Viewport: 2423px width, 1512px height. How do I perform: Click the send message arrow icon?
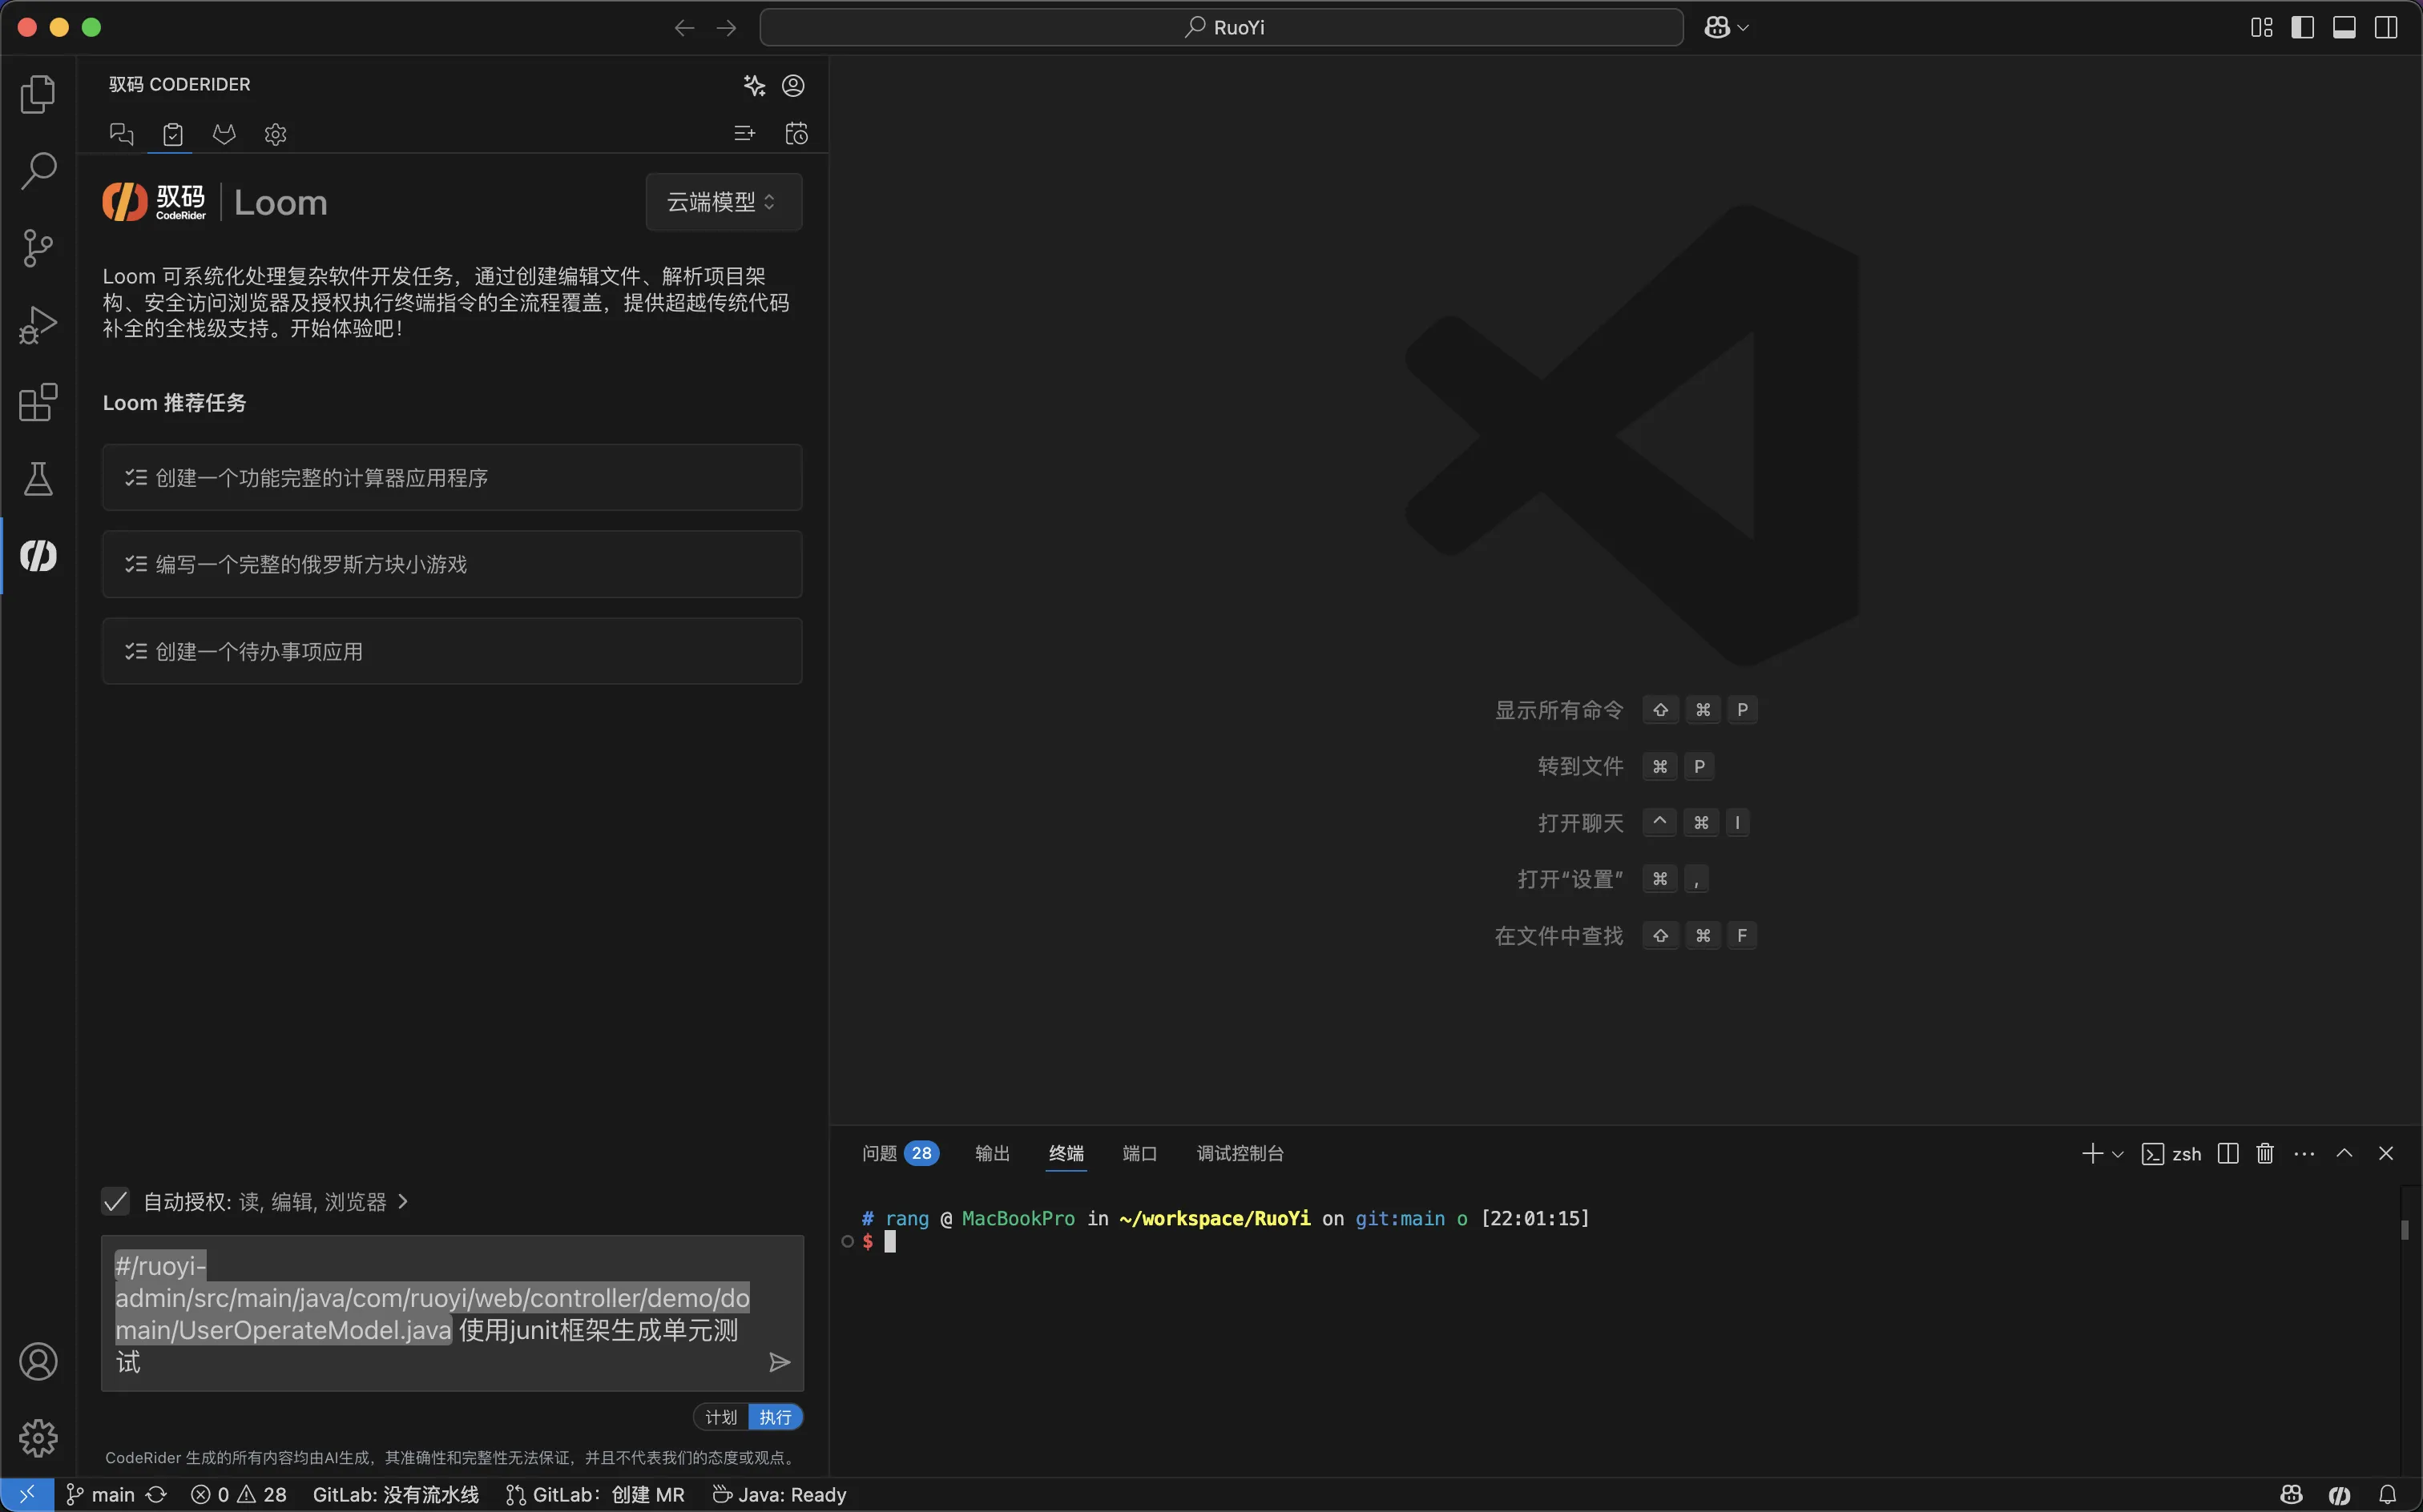click(x=780, y=1362)
